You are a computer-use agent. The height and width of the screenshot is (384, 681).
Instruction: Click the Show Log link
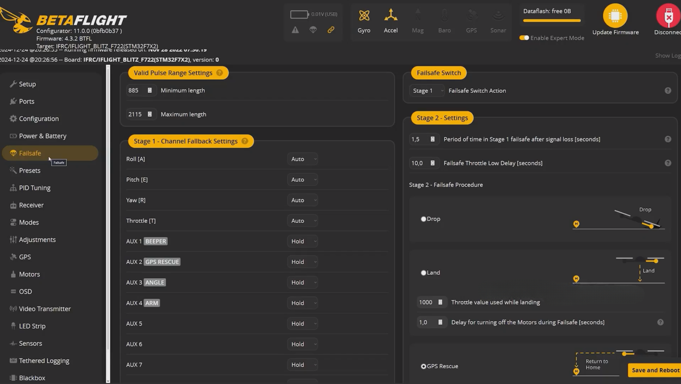click(667, 55)
